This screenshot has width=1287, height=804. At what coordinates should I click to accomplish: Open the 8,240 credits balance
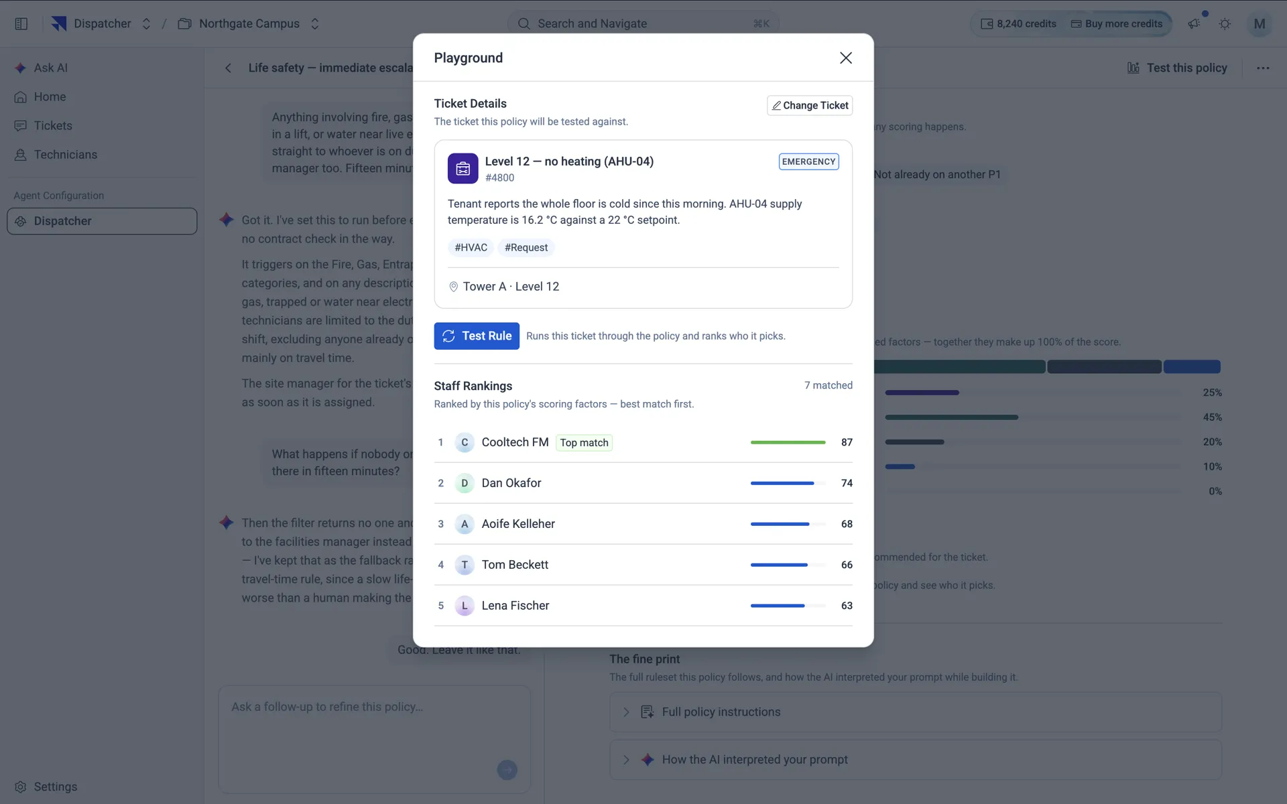(x=1018, y=23)
